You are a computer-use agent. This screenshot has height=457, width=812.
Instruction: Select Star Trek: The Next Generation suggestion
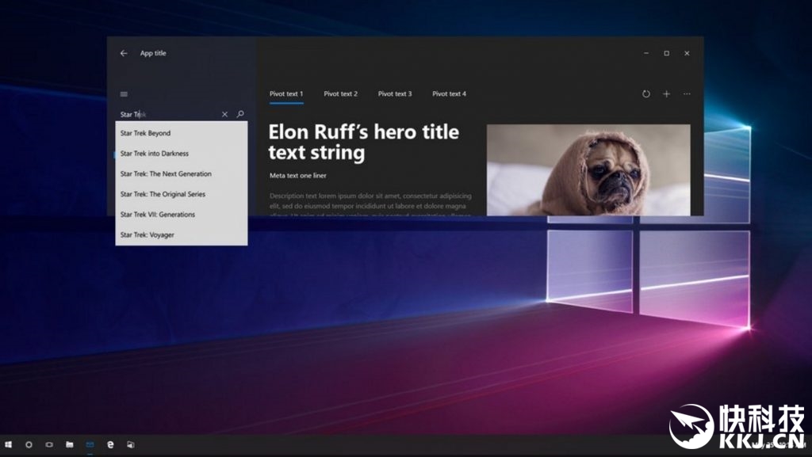coord(166,174)
